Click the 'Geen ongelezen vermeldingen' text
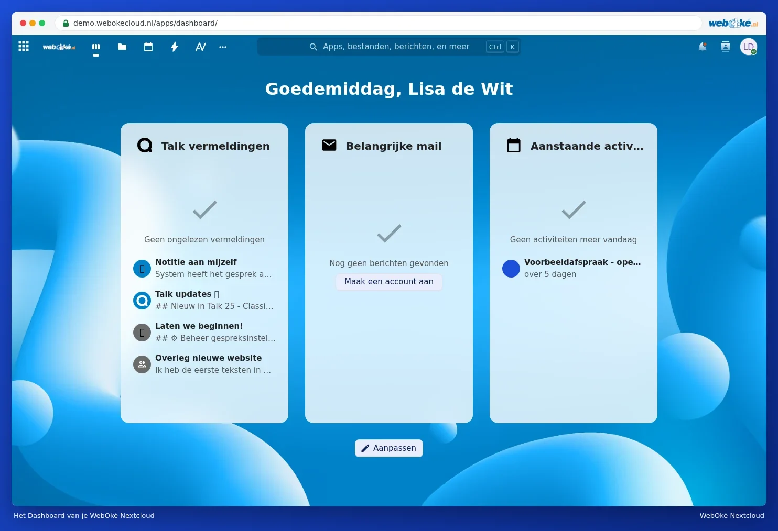778x531 pixels. point(204,240)
